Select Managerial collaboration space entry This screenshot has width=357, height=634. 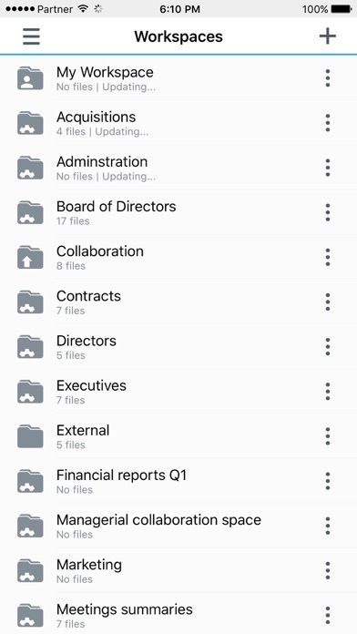(x=178, y=526)
